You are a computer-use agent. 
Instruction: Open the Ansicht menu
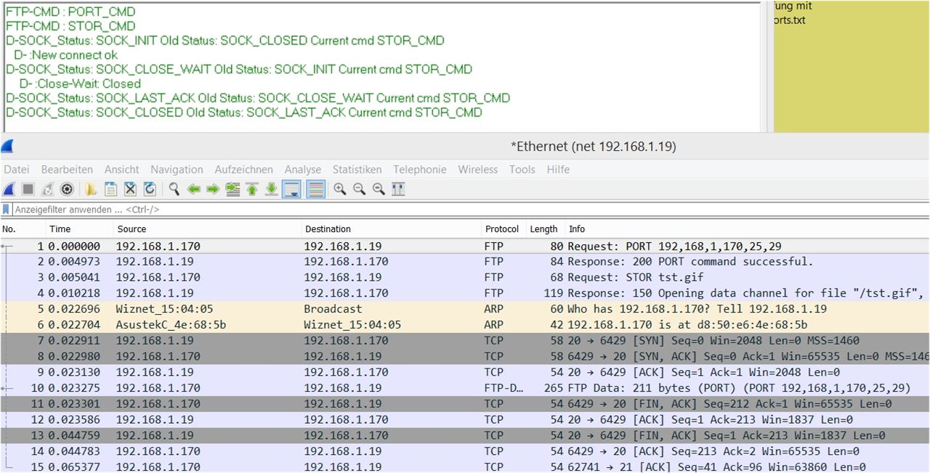point(122,169)
